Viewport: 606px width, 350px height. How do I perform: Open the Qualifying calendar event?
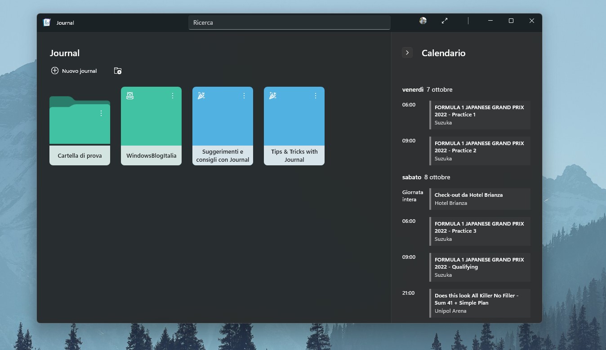[480, 267]
